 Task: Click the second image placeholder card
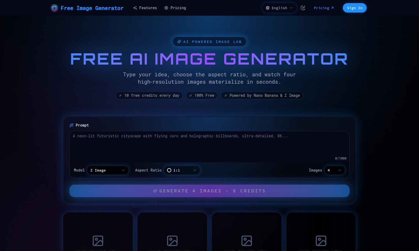point(172,232)
